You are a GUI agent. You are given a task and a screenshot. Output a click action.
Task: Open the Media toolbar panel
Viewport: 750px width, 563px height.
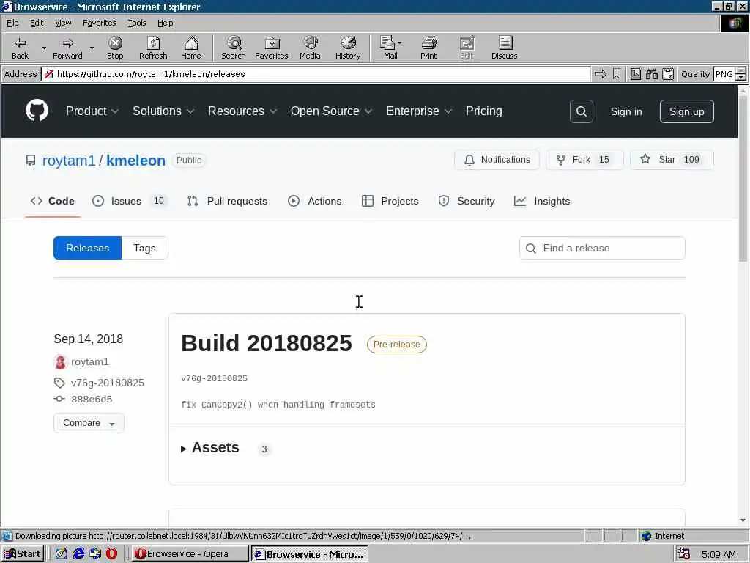tap(310, 48)
